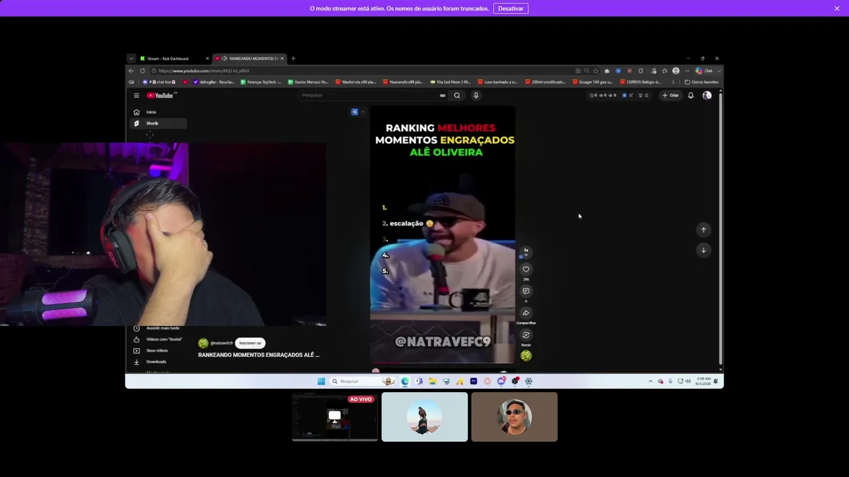This screenshot has width=849, height=477.
Task: Close the RANKEANDO MOMENTOS browser tab
Action: tap(282, 58)
